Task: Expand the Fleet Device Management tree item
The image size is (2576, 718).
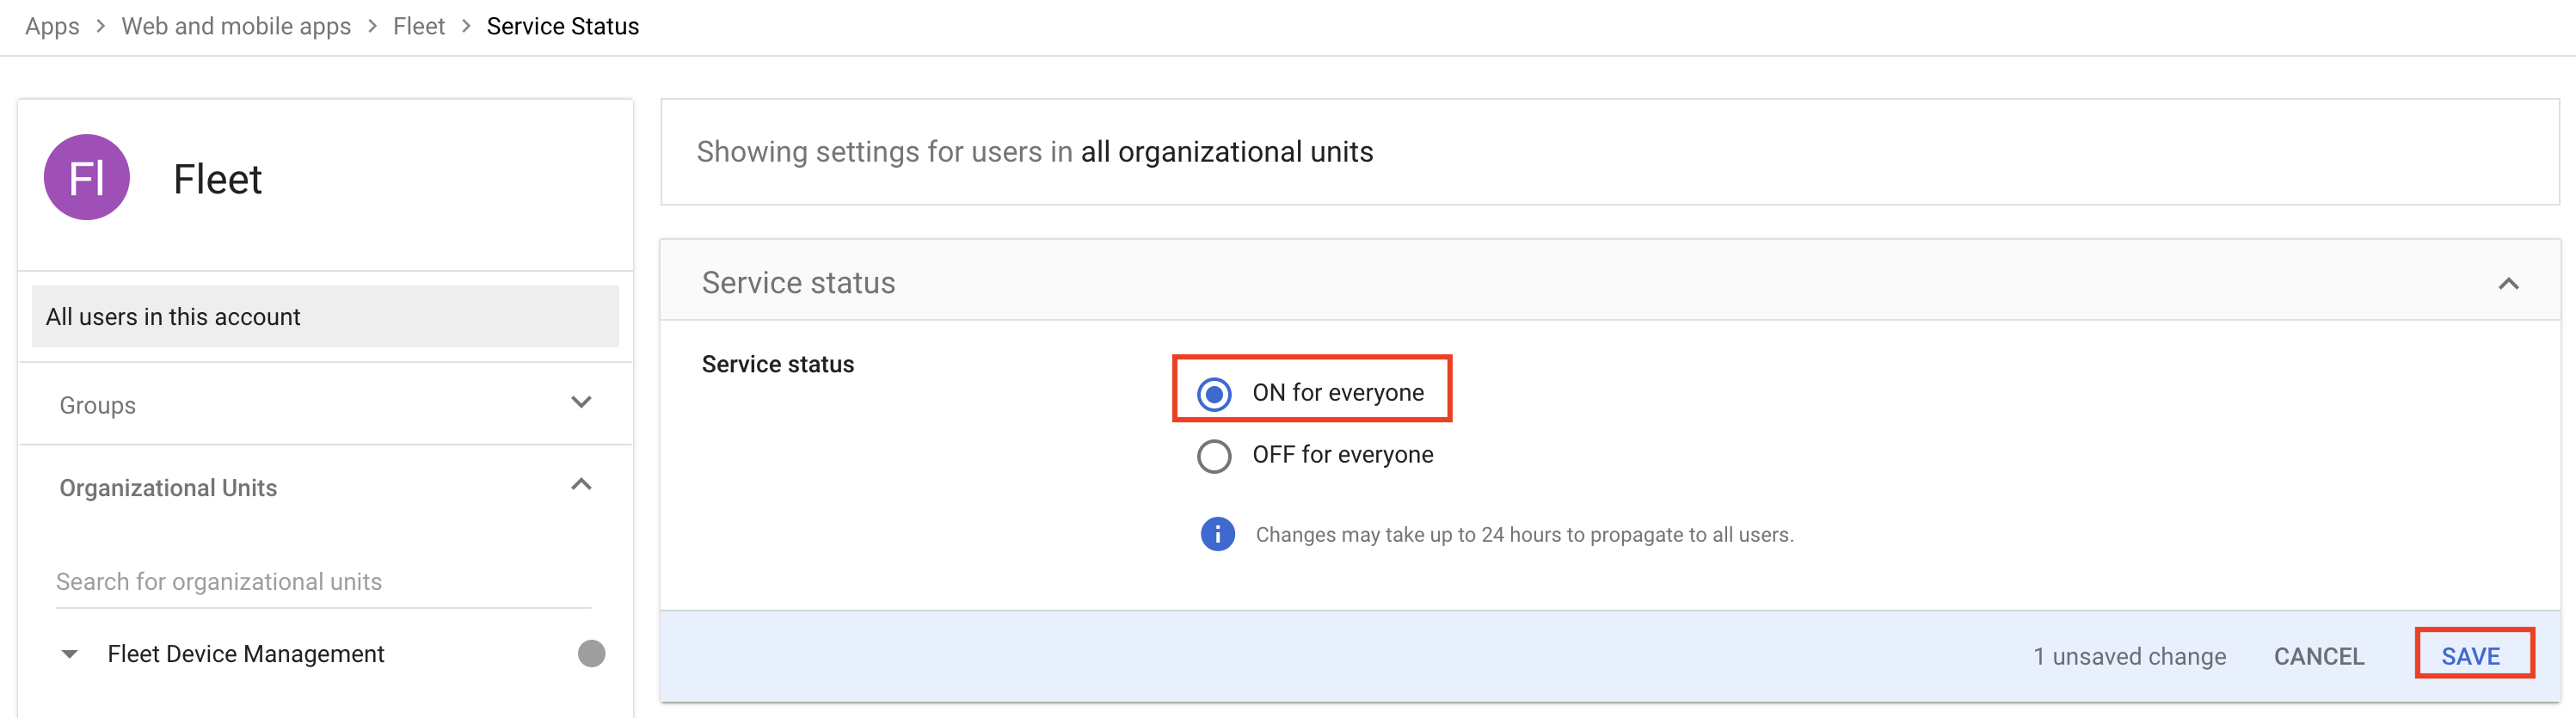Action: pyautogui.click(x=69, y=653)
